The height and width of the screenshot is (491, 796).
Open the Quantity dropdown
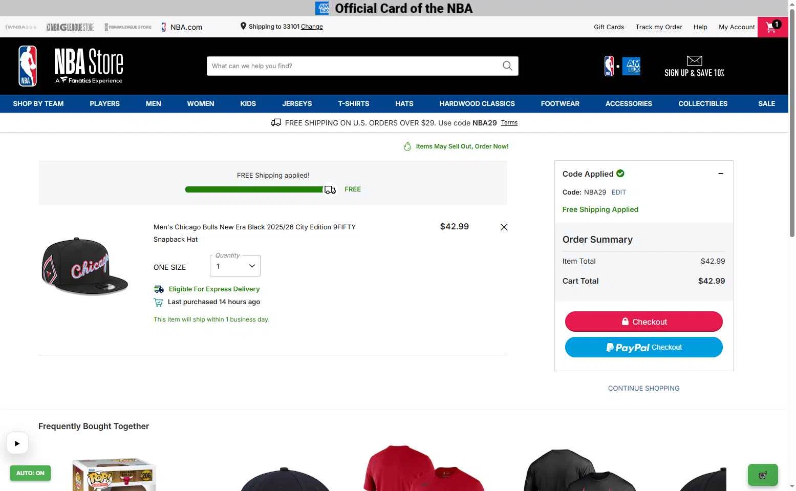coord(235,266)
